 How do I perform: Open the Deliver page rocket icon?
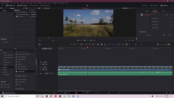pos(120,93)
